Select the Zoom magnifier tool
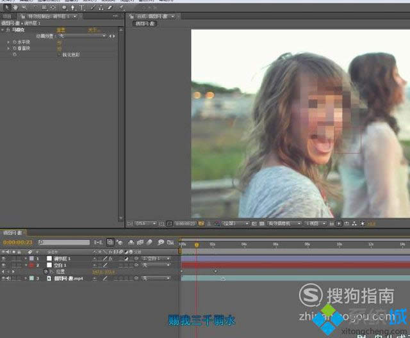Image resolution: width=410 pixels, height=338 pixels. click(24, 7)
